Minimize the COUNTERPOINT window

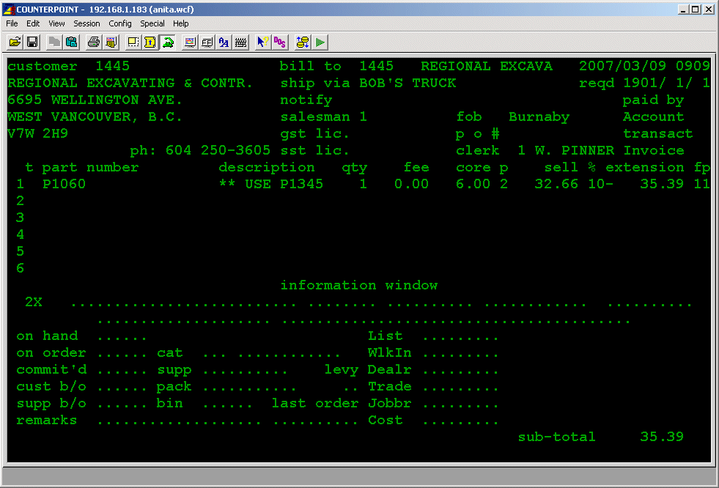click(x=683, y=10)
